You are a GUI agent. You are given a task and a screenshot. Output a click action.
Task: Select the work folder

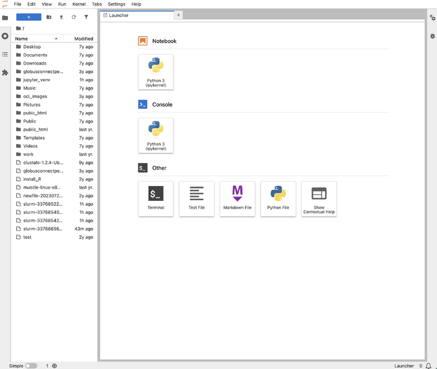pyautogui.click(x=54, y=155)
